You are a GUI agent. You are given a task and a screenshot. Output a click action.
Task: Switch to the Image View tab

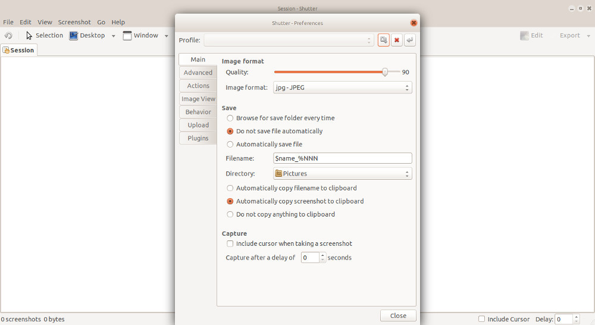[198, 99]
